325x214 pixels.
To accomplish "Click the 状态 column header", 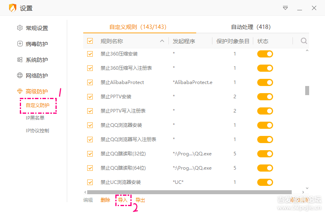I will click(x=263, y=41).
